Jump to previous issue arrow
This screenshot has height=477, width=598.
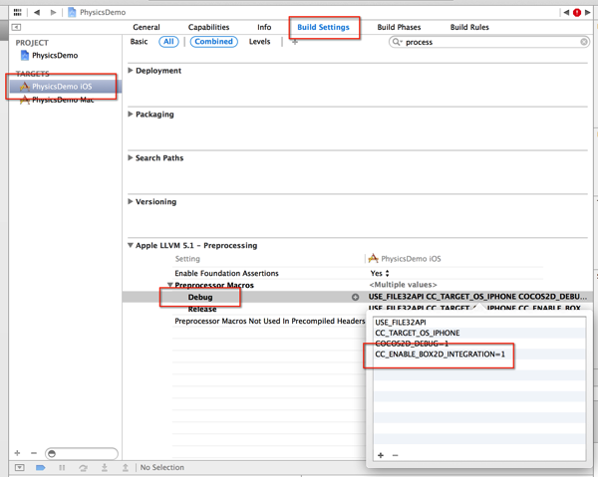[x=566, y=13]
